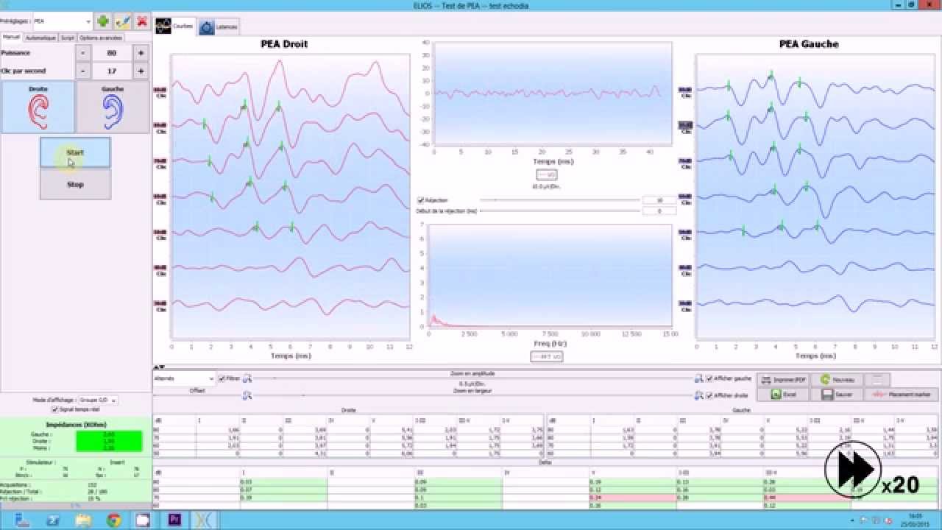Open the Mode d'affichage Groupe G/D dropdown
Screen dimensions: 942x530
click(97, 400)
